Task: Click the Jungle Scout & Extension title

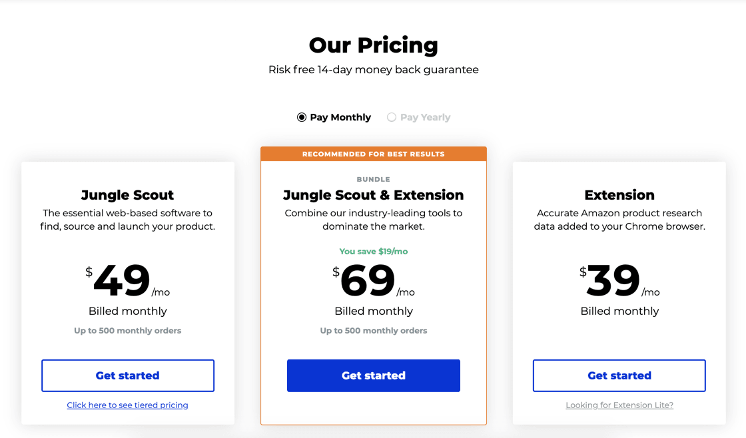Action: coord(374,195)
